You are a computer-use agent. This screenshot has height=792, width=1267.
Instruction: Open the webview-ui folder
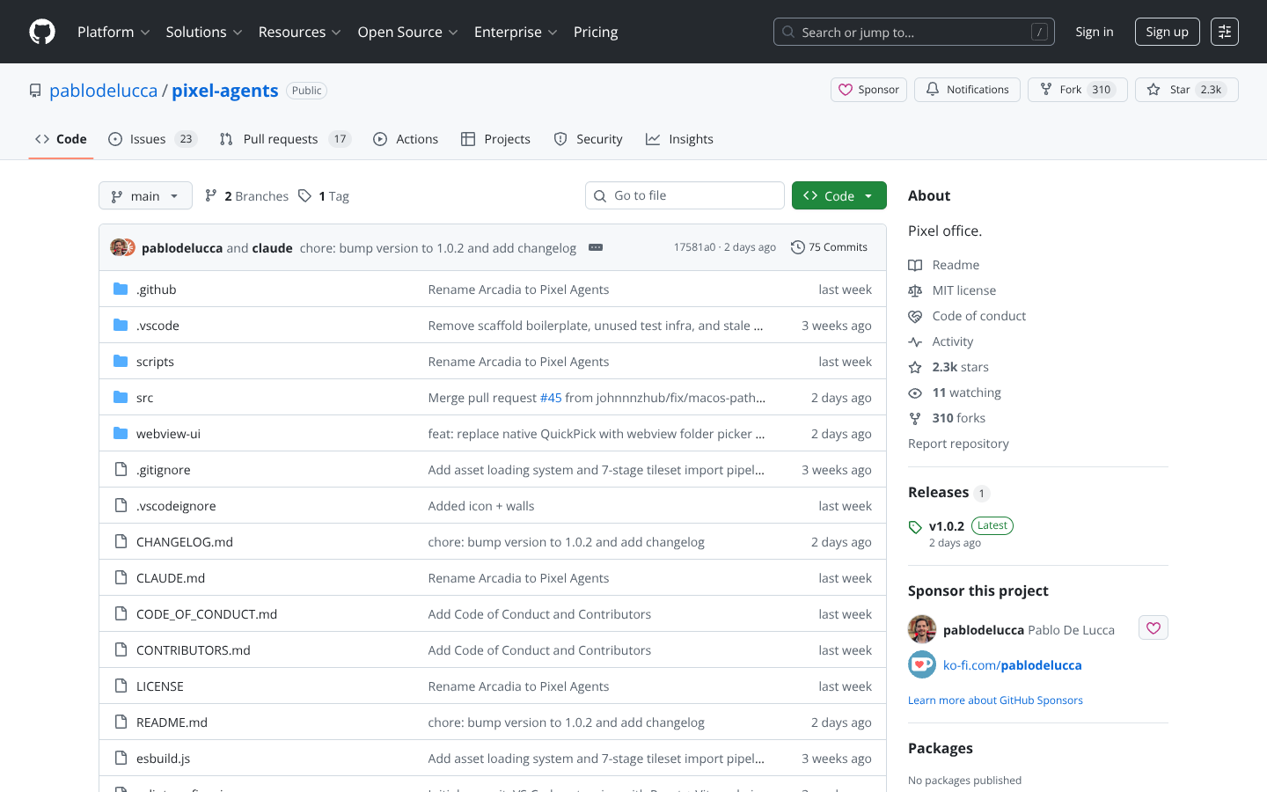click(x=168, y=434)
